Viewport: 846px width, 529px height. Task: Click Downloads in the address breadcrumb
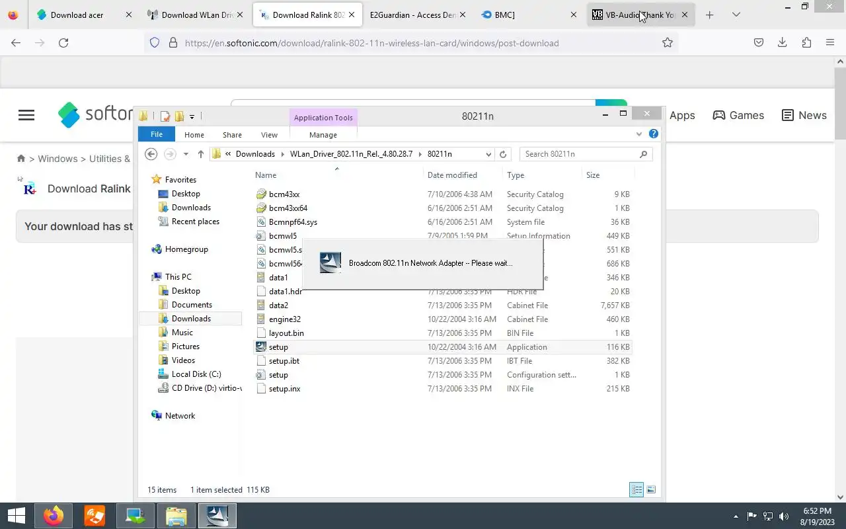point(255,154)
